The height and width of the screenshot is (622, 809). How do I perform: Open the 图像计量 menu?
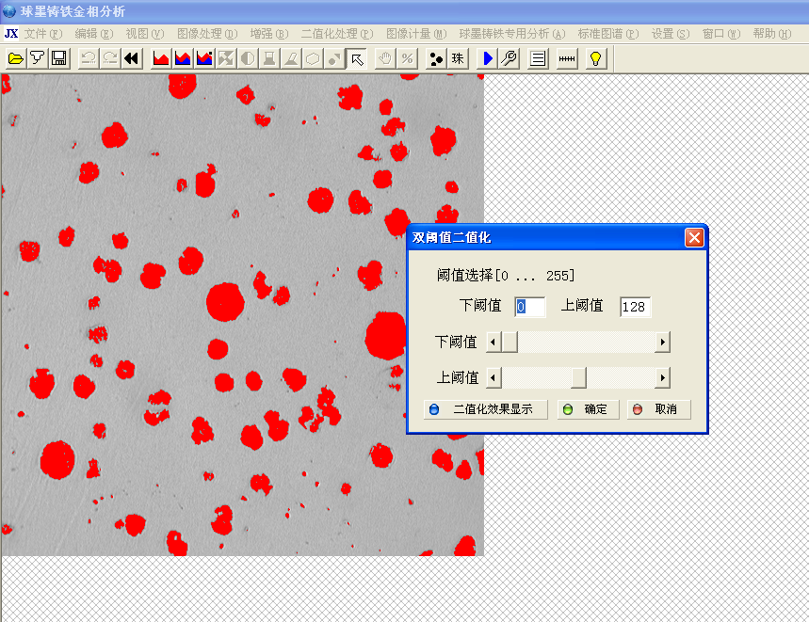coord(416,34)
